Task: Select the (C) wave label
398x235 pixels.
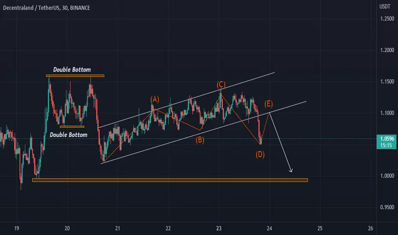Action: 221,84
